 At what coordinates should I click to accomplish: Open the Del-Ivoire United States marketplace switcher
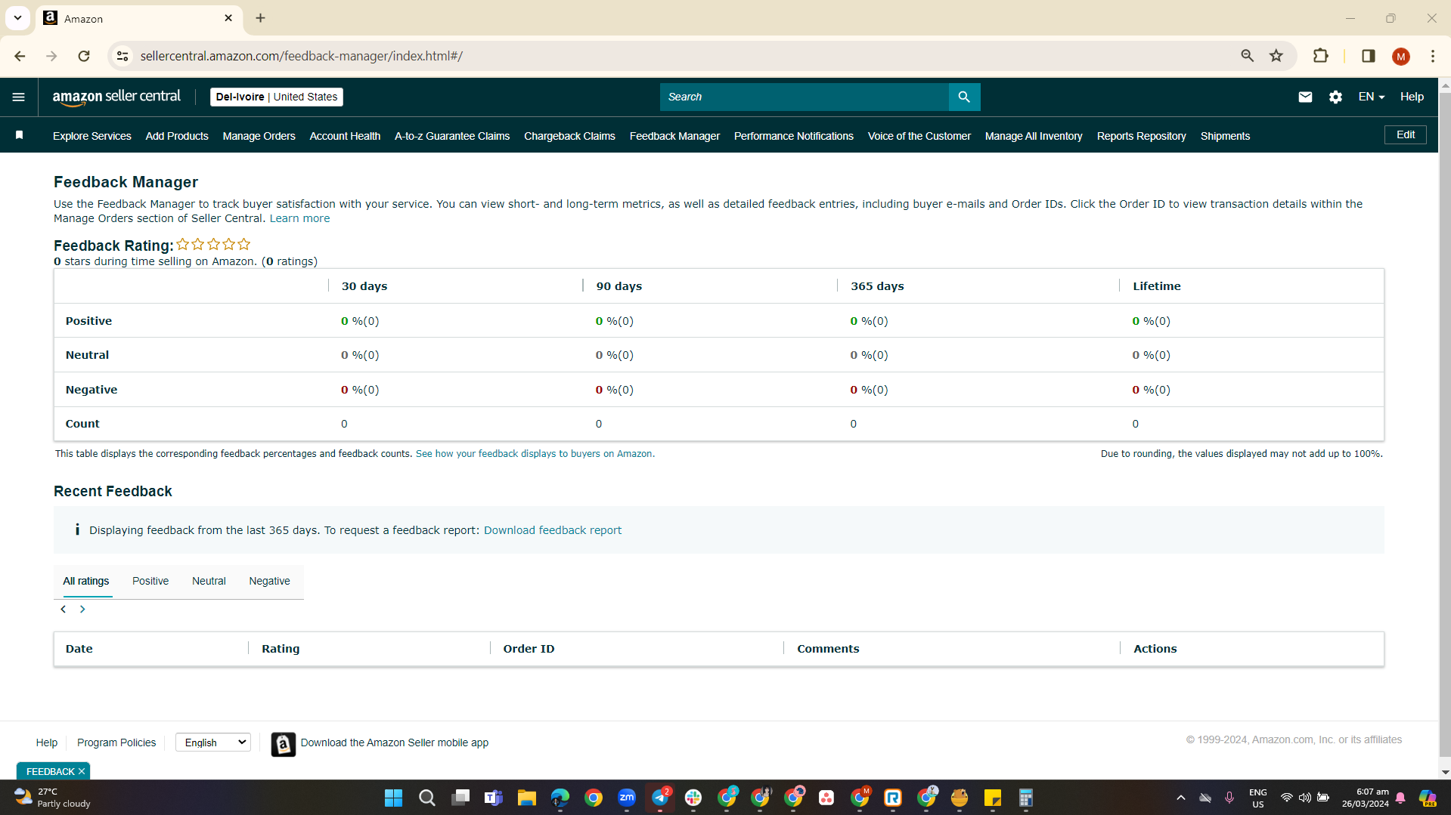(276, 97)
